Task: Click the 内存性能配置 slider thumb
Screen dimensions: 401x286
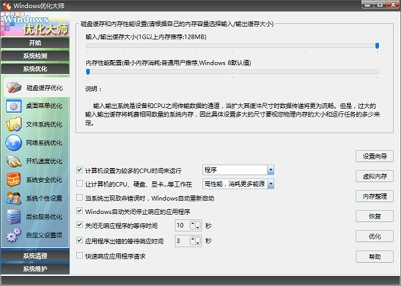Action: (88, 72)
